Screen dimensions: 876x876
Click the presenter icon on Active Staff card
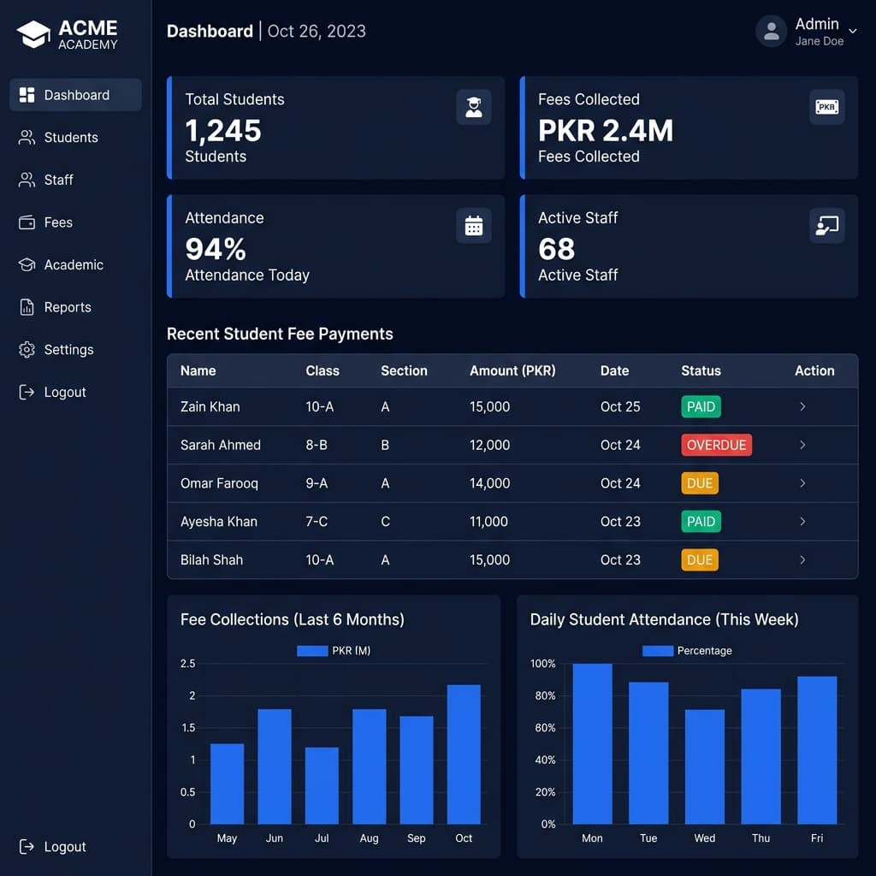point(827,226)
